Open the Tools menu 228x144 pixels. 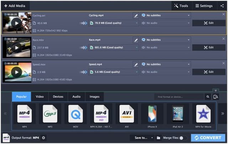pyautogui.click(x=181, y=6)
